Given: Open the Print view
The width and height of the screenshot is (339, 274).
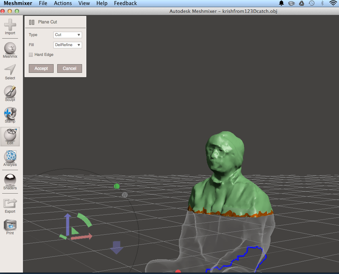Looking at the screenshot, I should pos(10,227).
